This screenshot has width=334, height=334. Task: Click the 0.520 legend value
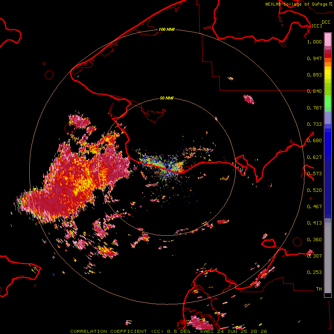click(314, 190)
